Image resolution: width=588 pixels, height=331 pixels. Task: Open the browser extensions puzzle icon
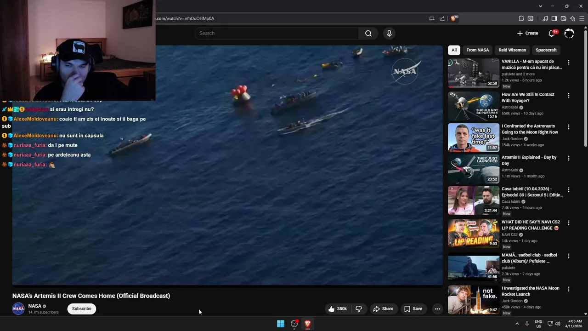coord(521,18)
